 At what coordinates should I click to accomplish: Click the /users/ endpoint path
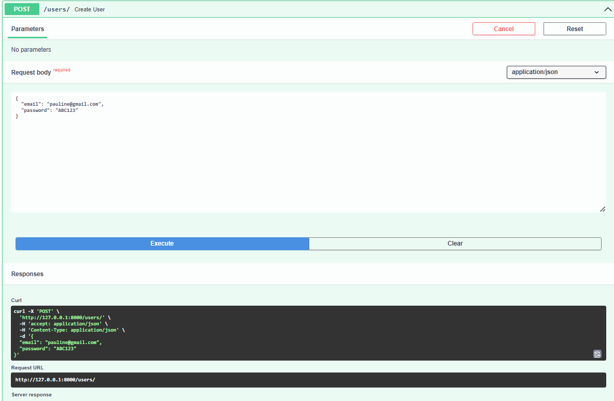point(56,9)
